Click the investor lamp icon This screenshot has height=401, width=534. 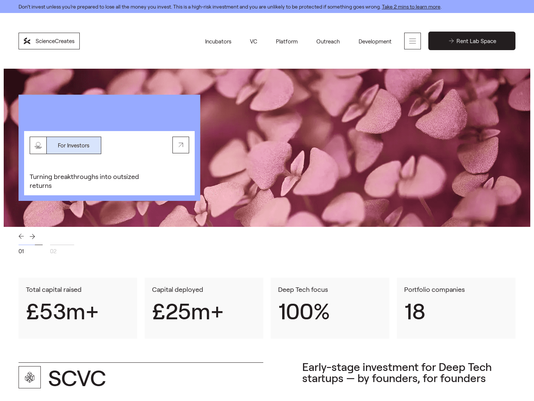pos(38,145)
